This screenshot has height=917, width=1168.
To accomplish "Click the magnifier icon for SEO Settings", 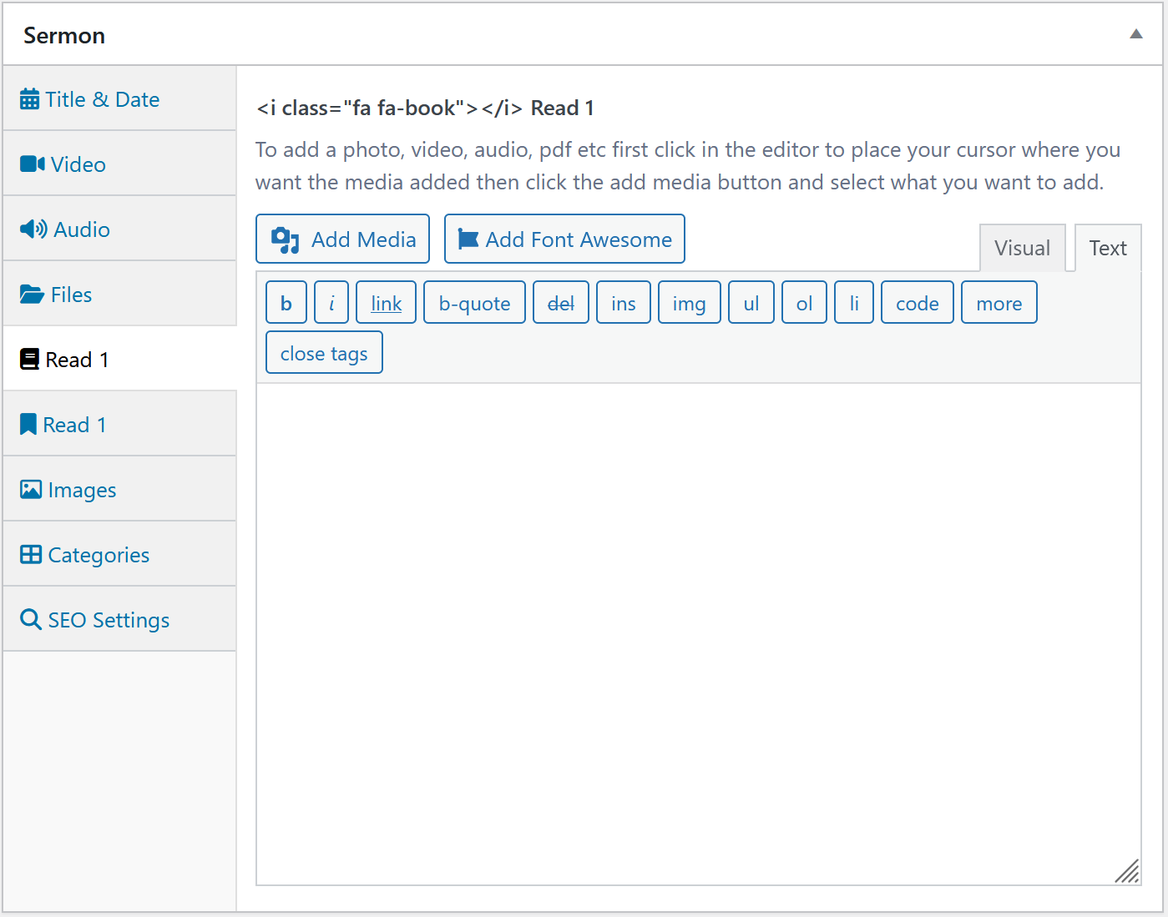I will 31,620.
